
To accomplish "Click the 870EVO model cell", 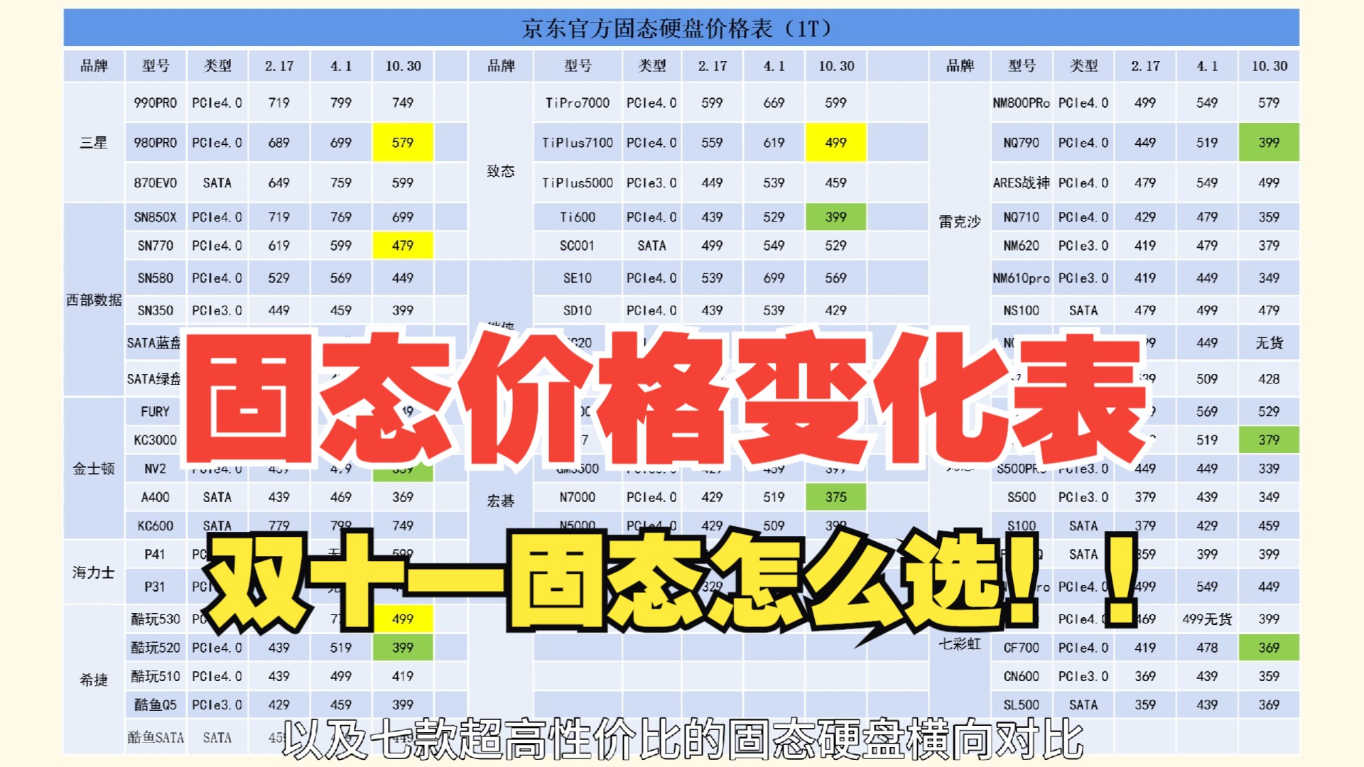I will (156, 183).
